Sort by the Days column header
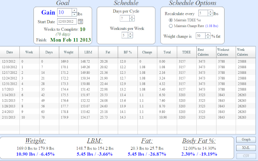The width and height of the screenshot is (258, 161). 49,52
